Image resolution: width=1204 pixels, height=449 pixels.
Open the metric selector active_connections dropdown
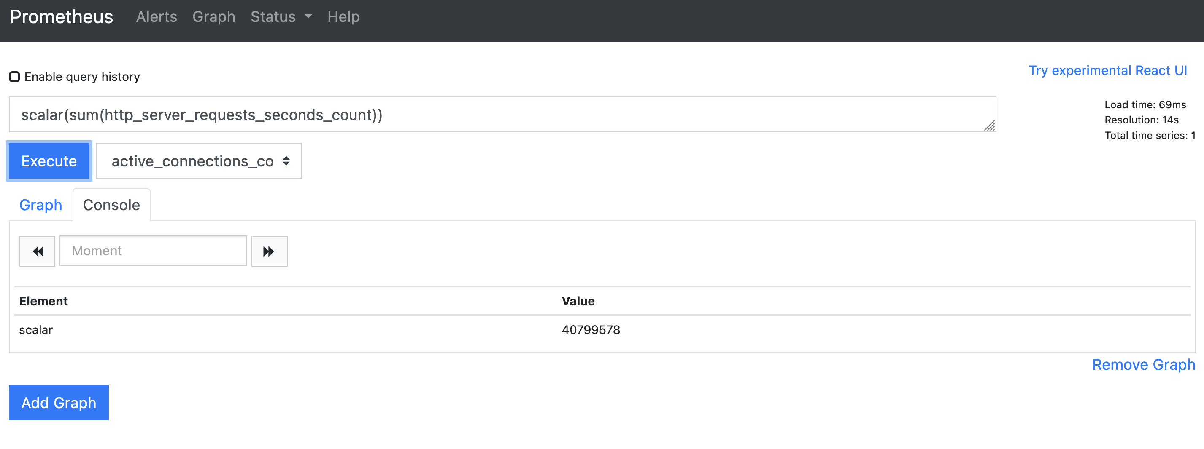[x=199, y=161]
